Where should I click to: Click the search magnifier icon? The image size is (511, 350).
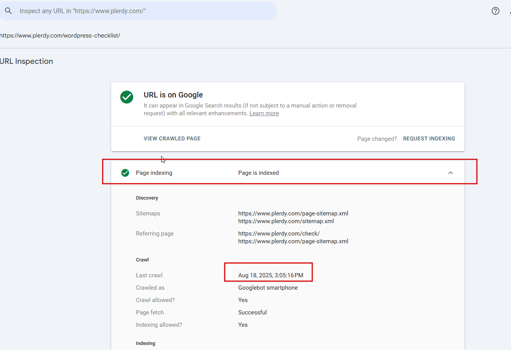9,11
